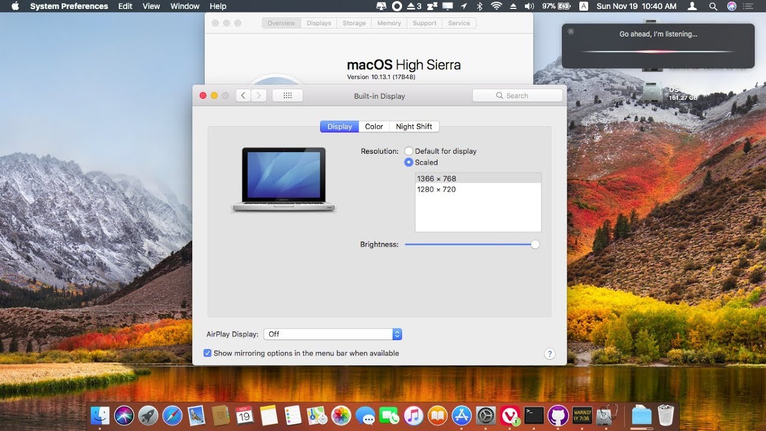Screen dimensions: 766x431
Task: Open the Apple menu
Action: click(15, 6)
